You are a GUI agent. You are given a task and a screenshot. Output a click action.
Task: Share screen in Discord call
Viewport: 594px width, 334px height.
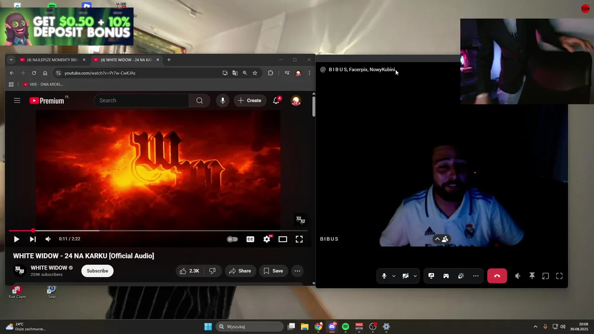[431, 276]
